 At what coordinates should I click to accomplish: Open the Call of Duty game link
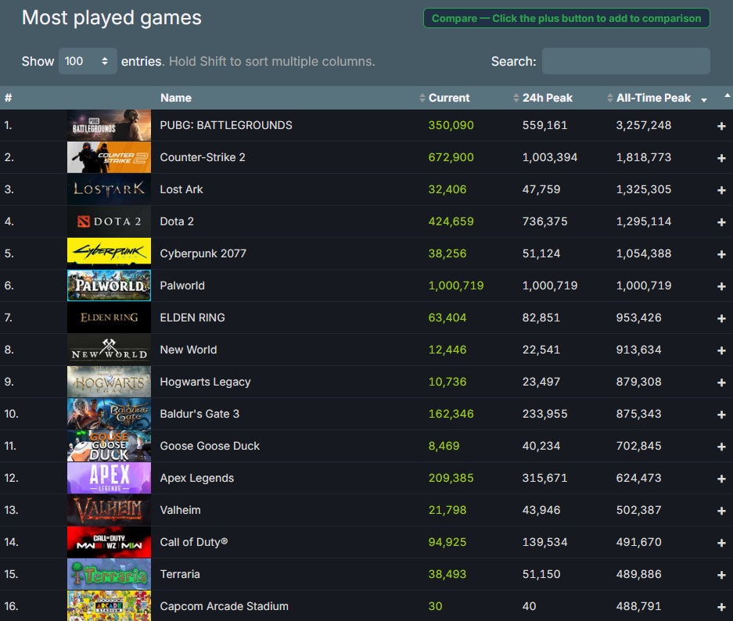coord(194,542)
